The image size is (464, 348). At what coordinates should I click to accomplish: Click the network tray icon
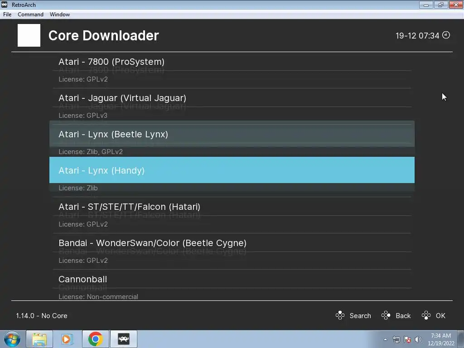point(396,339)
